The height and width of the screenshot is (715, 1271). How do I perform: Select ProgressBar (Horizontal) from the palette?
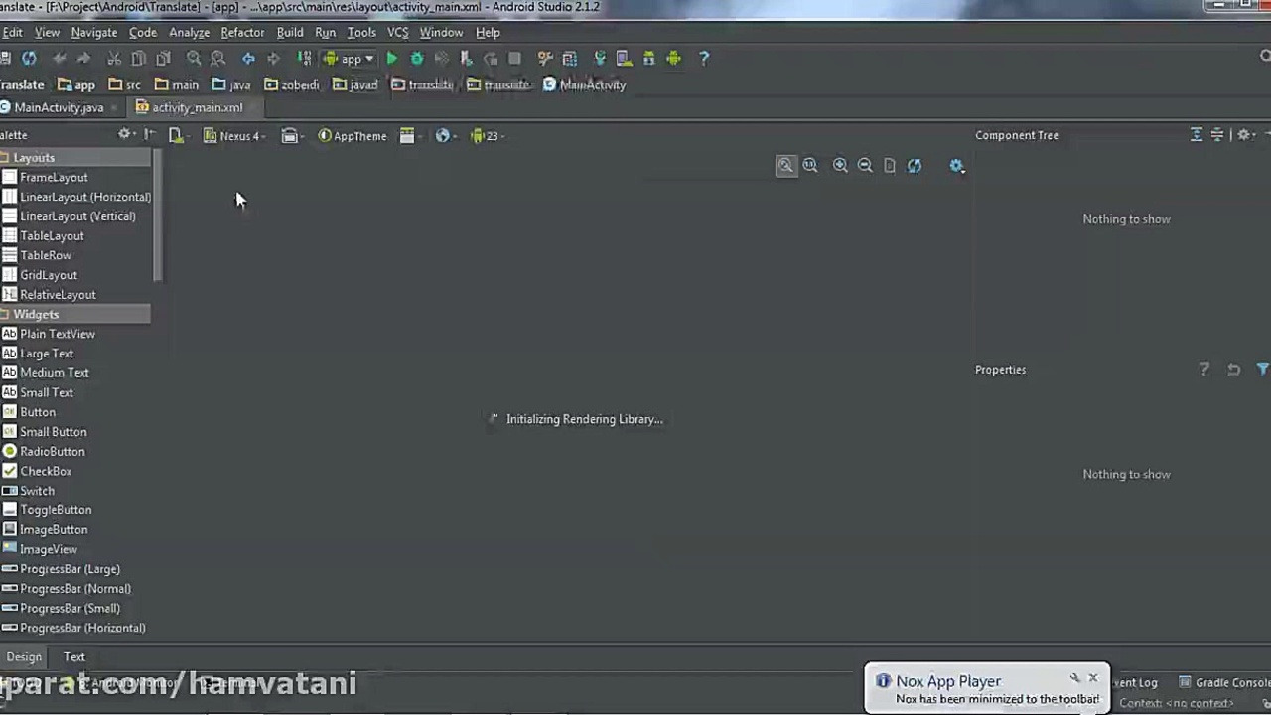coord(82,628)
